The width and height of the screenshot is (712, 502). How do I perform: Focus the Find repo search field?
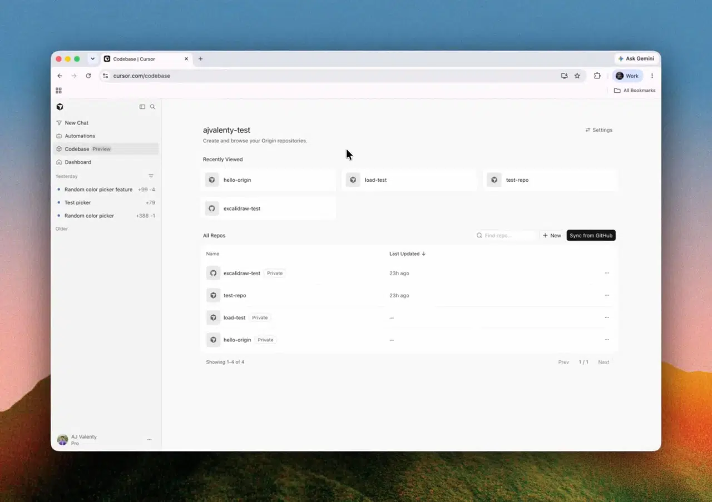pyautogui.click(x=506, y=236)
